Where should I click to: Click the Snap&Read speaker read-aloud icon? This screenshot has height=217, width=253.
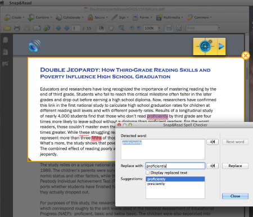coord(35,46)
